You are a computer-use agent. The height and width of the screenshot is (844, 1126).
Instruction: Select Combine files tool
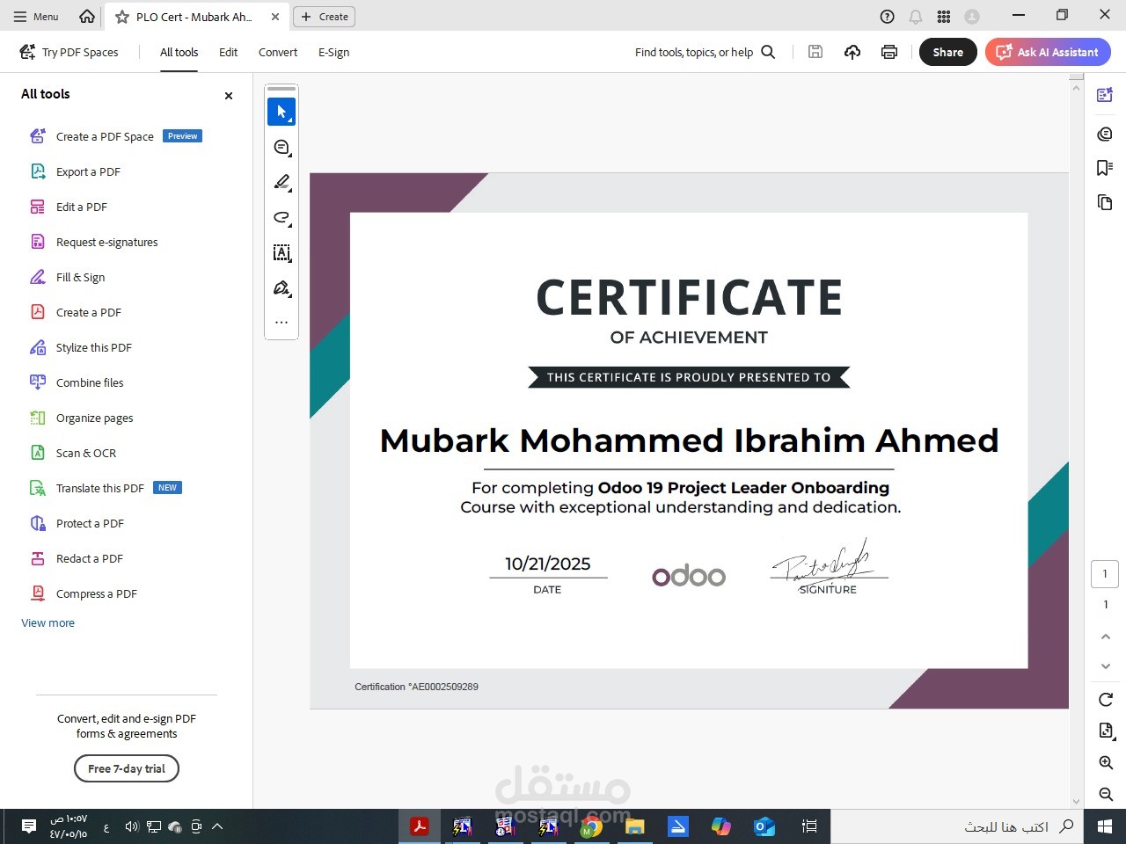point(77,382)
